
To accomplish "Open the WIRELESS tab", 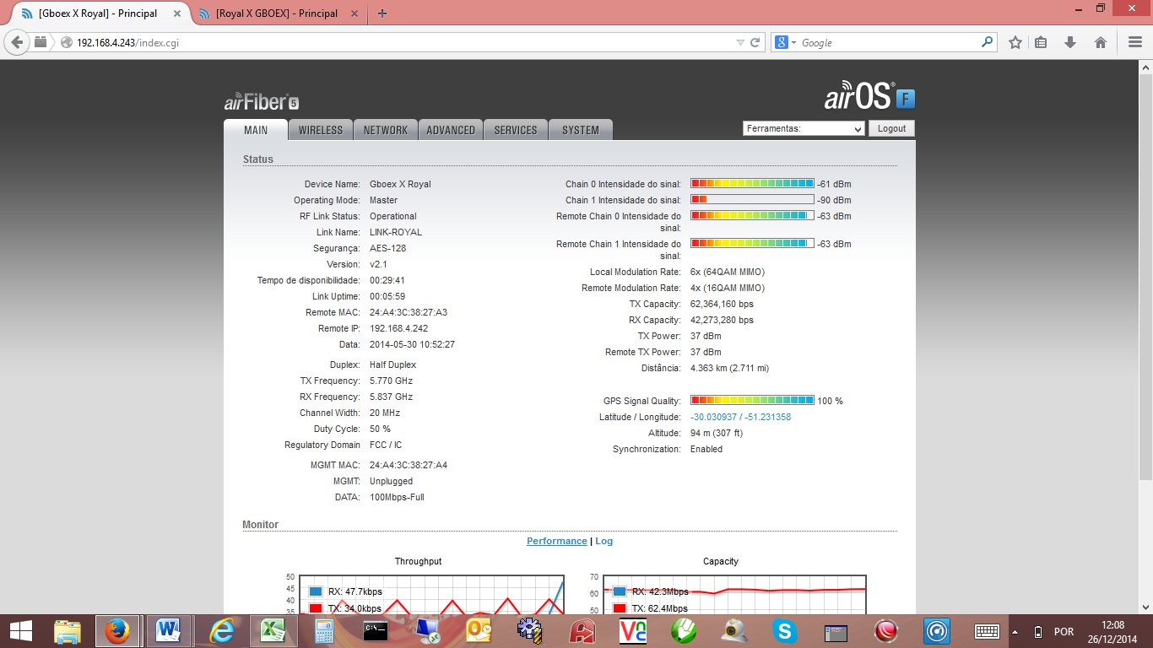I will point(321,130).
